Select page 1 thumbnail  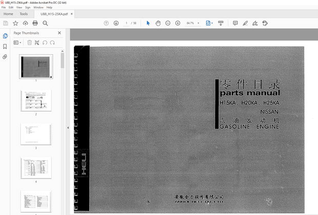[x=36, y=67]
